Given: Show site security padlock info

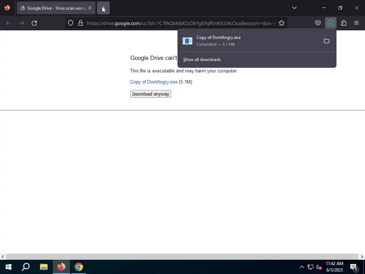Looking at the screenshot, I should point(81,23).
